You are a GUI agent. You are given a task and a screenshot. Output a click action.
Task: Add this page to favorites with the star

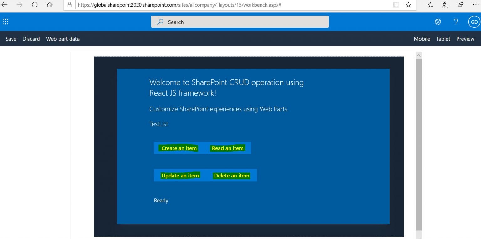[408, 5]
